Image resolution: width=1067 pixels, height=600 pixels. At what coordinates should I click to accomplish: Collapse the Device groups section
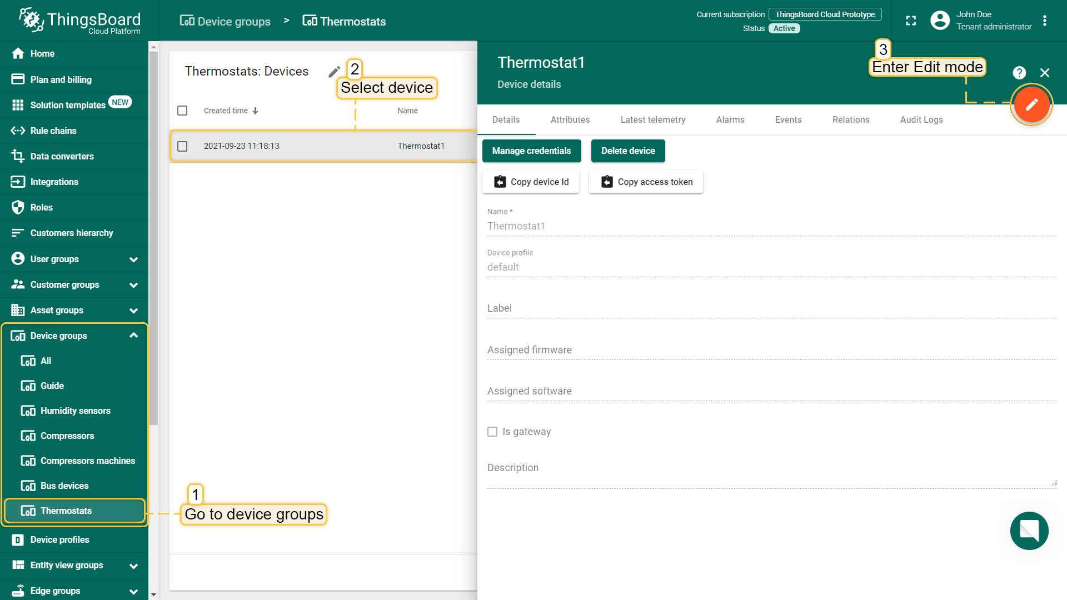(133, 336)
